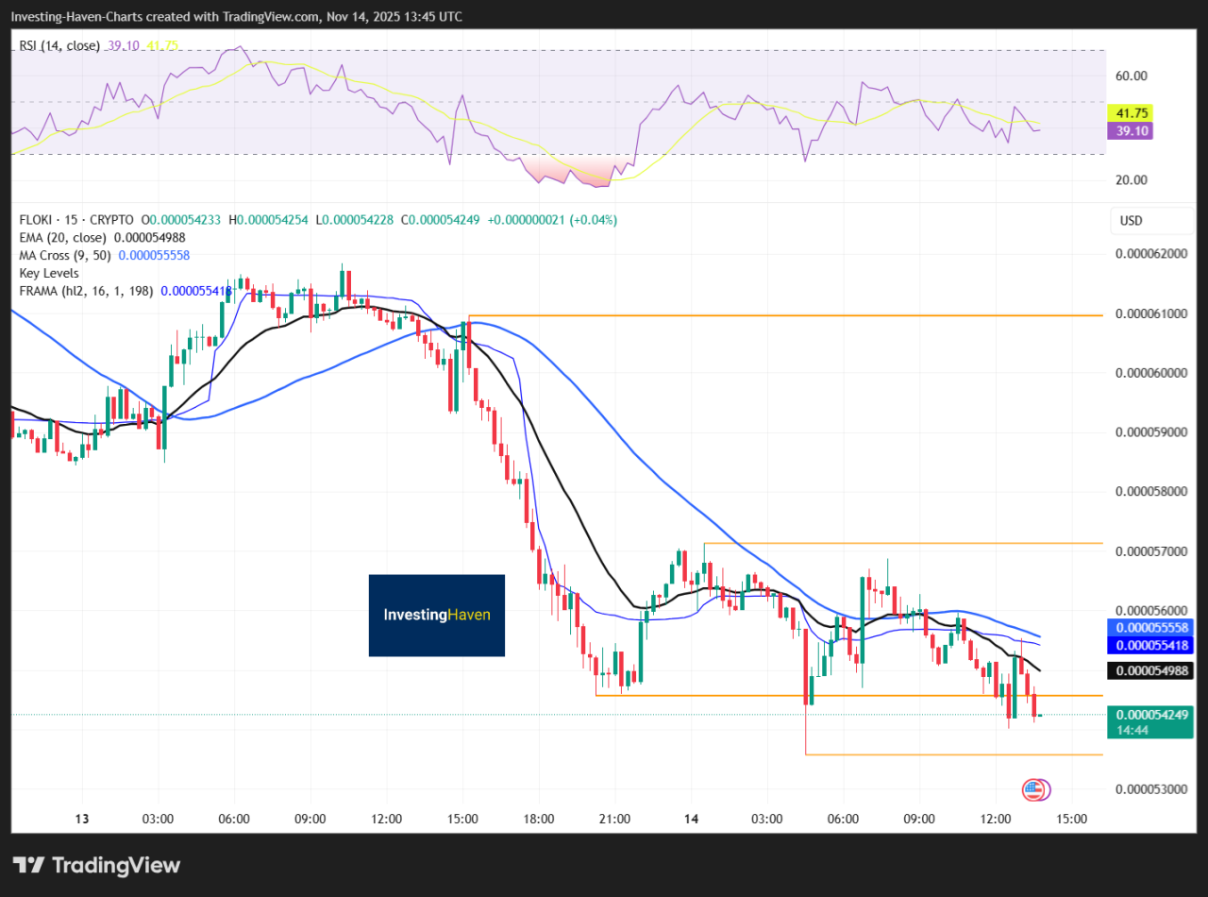Viewport: 1208px width, 897px height.
Task: Click the black EMA price tag 0.000054988
Action: (1151, 671)
